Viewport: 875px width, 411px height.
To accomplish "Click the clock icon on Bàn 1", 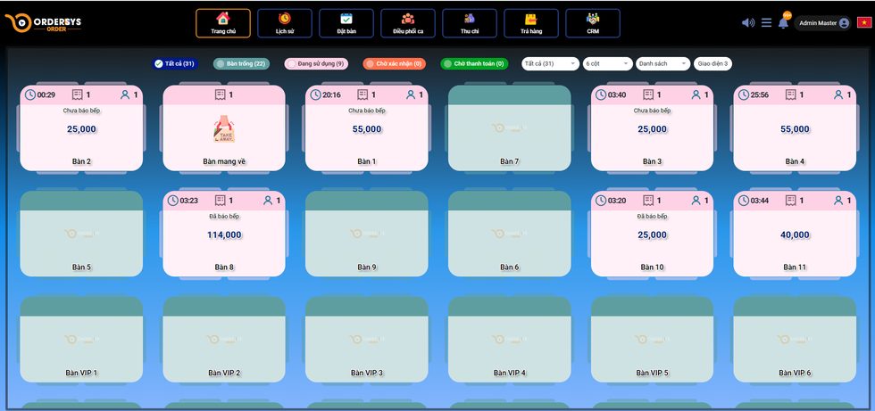I will [315, 95].
